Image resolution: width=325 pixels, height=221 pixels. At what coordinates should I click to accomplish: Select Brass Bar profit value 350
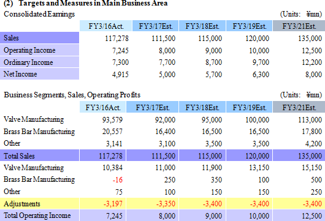(x=216, y=180)
